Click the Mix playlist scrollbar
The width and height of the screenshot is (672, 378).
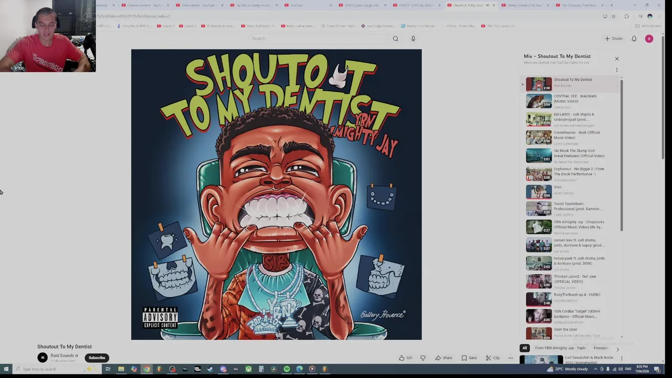tap(622, 155)
